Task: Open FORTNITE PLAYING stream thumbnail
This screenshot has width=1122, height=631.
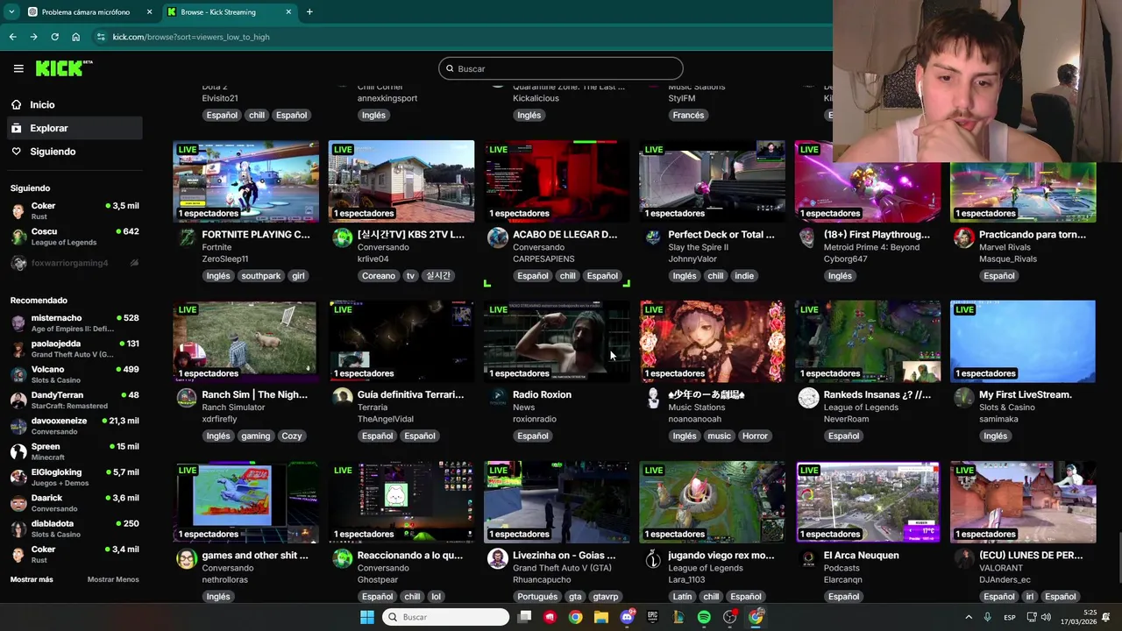Action: coord(245,181)
